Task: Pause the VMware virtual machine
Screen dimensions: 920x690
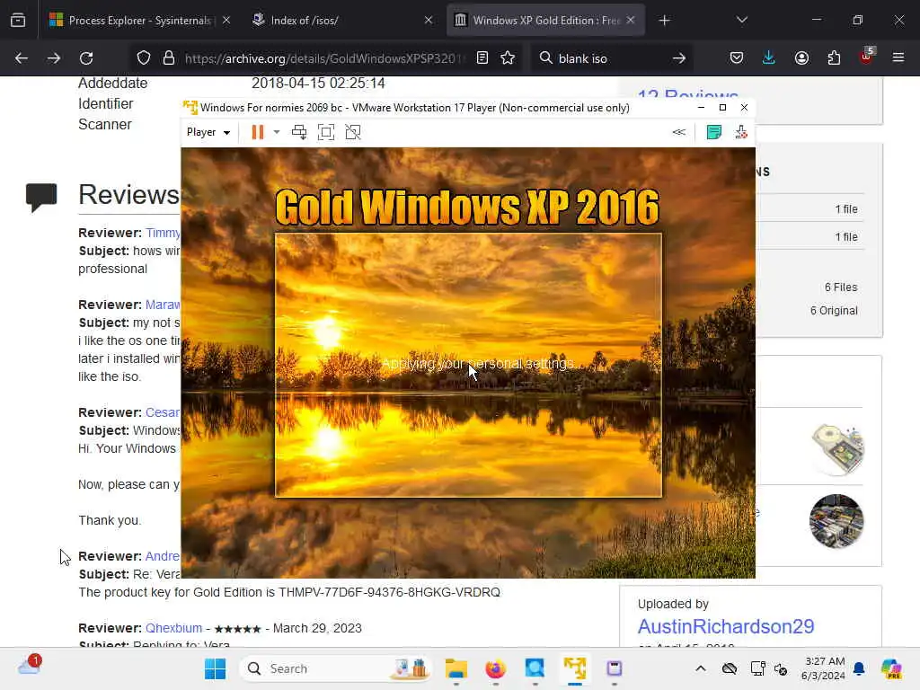Action: (258, 132)
